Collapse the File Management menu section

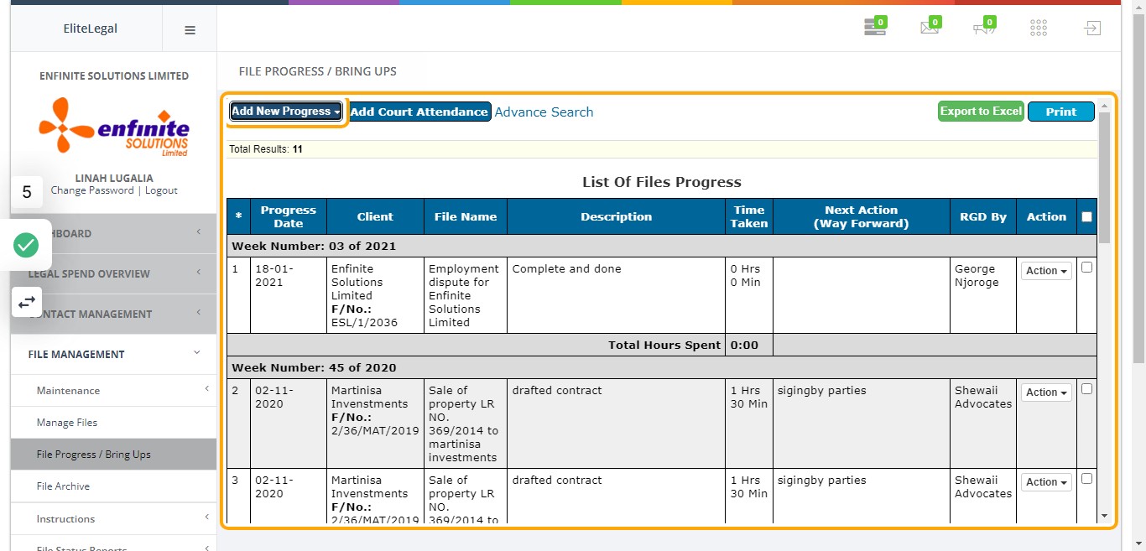(113, 354)
